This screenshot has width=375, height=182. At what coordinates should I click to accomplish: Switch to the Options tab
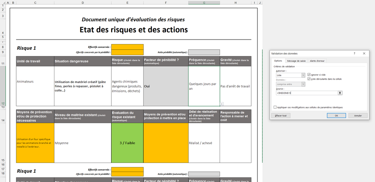(x=278, y=61)
